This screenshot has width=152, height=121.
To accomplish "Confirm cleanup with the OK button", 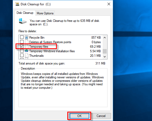I will point(79,116).
